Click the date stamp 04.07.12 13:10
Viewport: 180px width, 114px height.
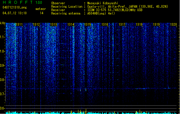[15, 13]
